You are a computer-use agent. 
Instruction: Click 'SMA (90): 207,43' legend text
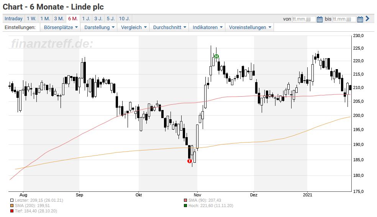pos(205,200)
